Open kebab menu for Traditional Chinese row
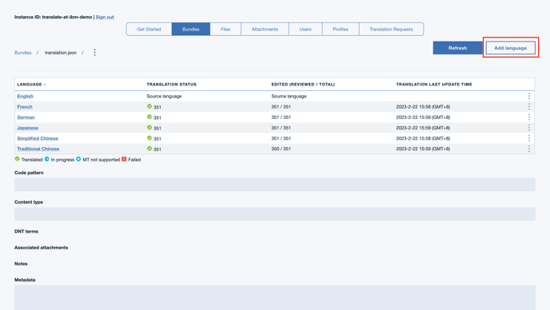The width and height of the screenshot is (550, 310). [x=529, y=149]
